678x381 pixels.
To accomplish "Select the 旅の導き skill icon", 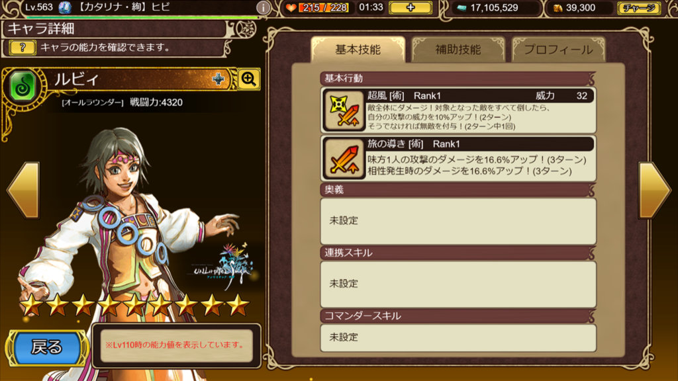I will (x=344, y=159).
